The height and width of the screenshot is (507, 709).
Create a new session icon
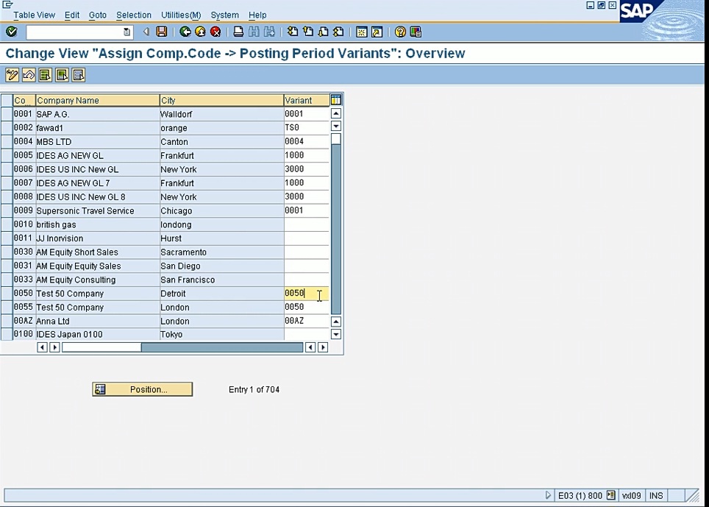tap(361, 32)
